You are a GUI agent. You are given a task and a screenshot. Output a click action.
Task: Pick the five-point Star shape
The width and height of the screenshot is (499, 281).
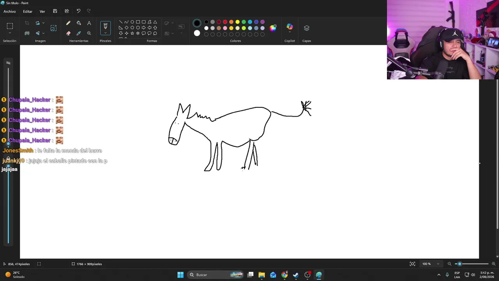(x=132, y=34)
